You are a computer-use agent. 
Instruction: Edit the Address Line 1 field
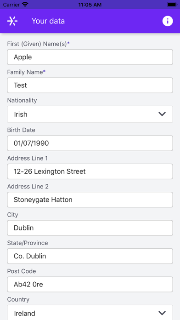pyautogui.click(x=90, y=171)
